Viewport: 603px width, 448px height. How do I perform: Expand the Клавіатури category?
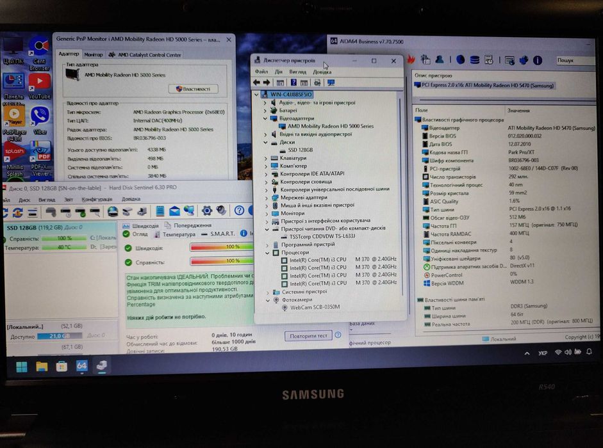(266, 158)
